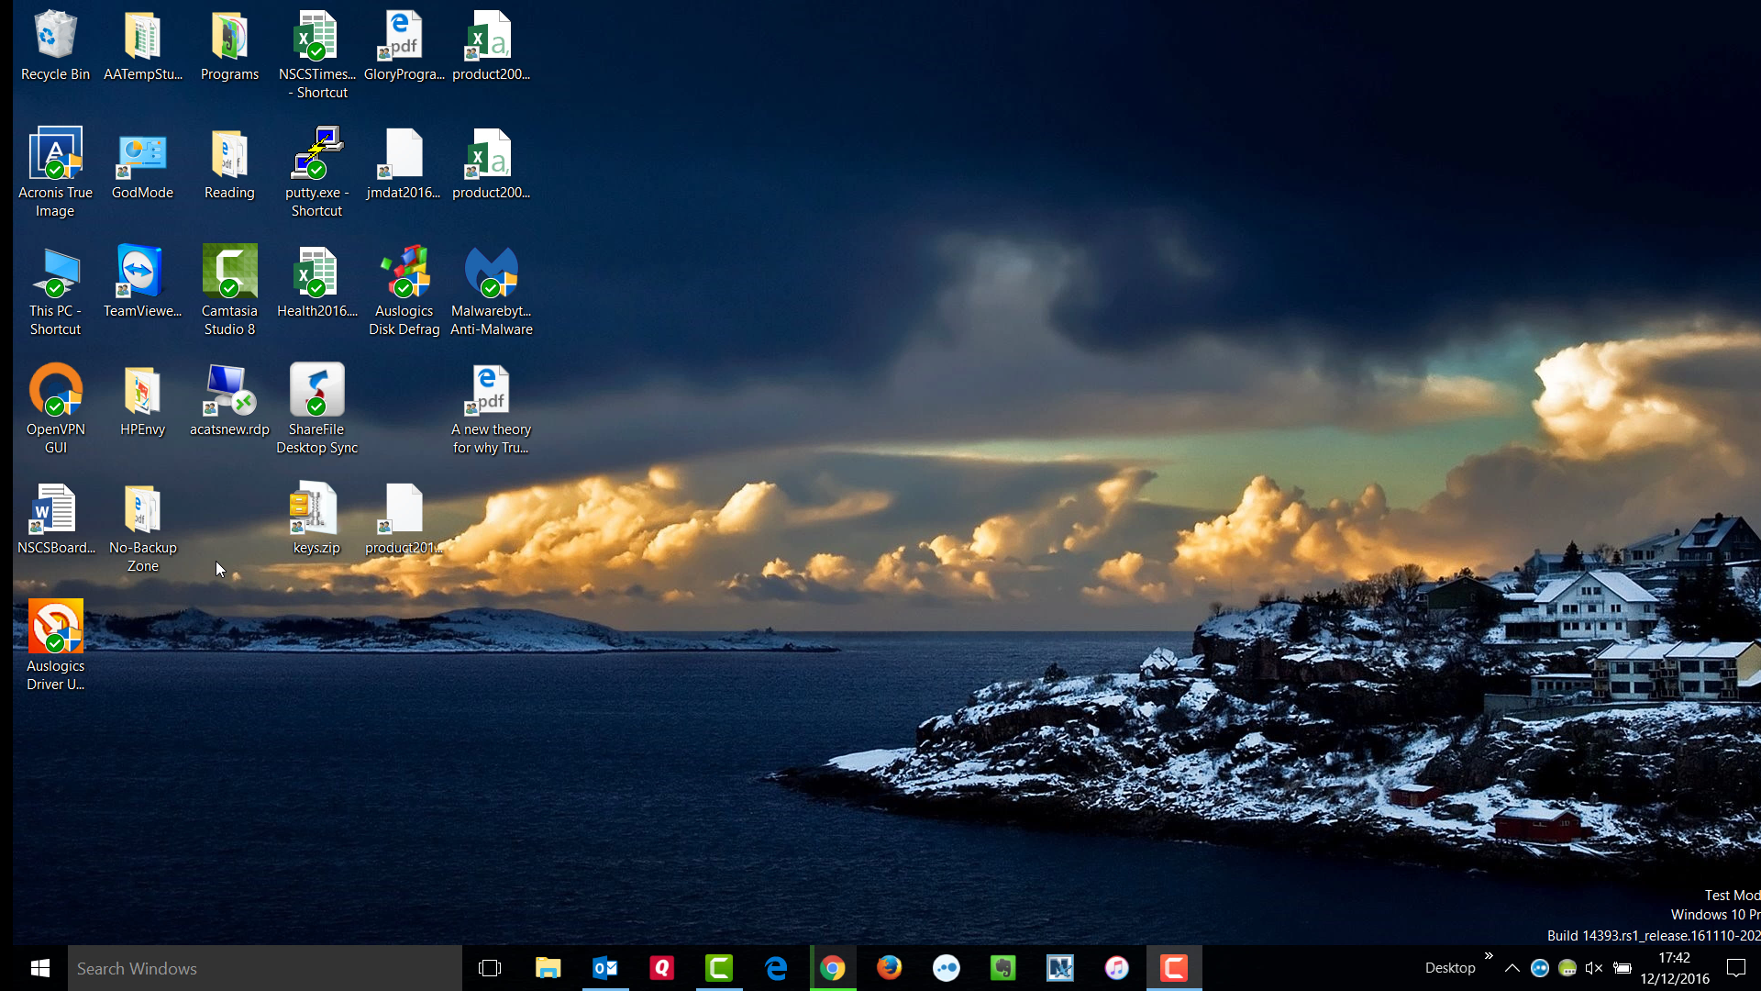Viewport: 1761px width, 991px height.
Task: Toggle the muted volume tray icon
Action: click(x=1594, y=968)
